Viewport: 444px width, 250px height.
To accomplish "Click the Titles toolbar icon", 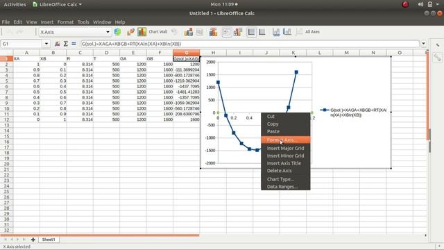I will pos(213,32).
